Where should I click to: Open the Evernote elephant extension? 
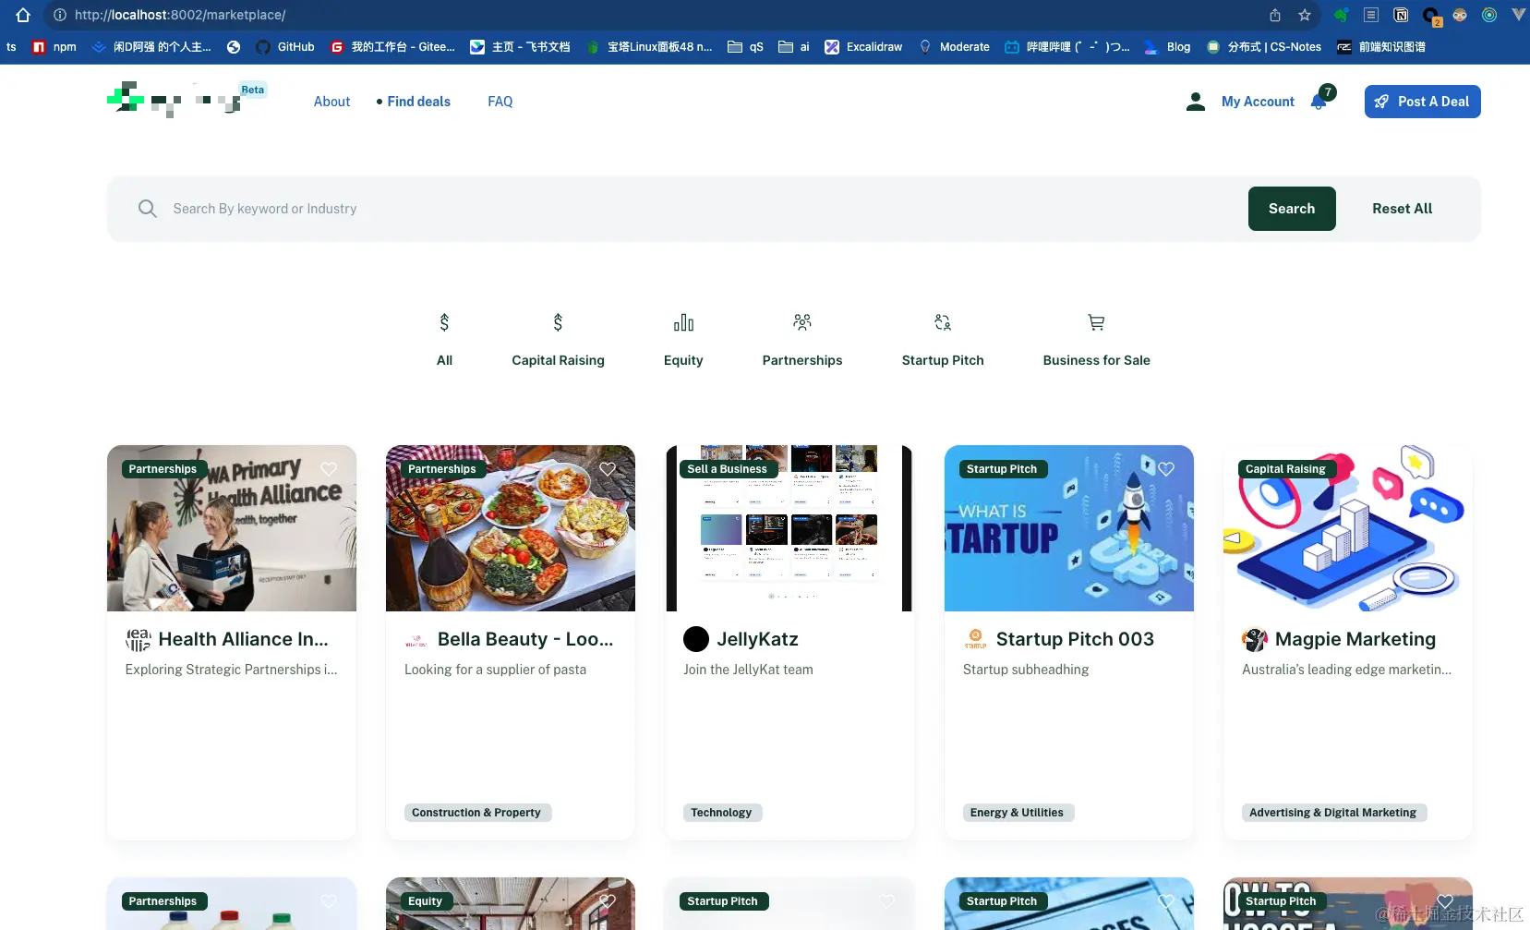(1341, 15)
